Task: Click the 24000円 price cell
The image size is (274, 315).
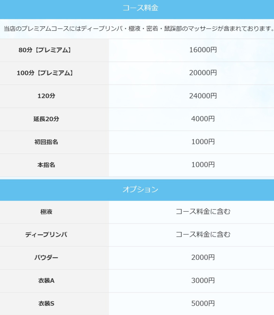Action: [x=203, y=96]
